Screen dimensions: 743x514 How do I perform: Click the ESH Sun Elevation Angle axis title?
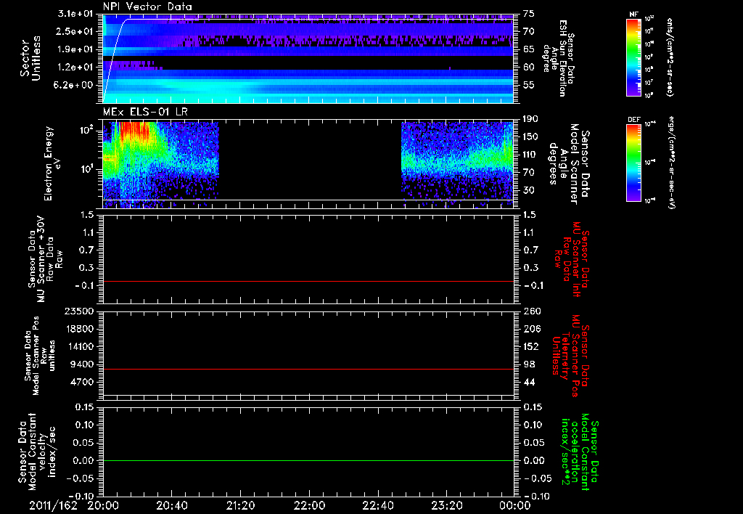(558, 58)
